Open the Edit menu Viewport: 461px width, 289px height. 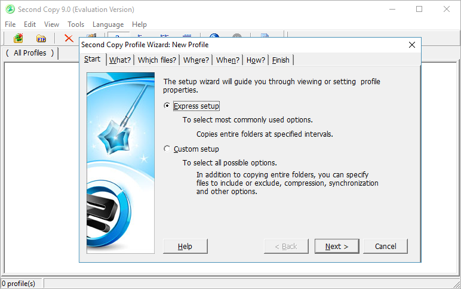(30, 24)
